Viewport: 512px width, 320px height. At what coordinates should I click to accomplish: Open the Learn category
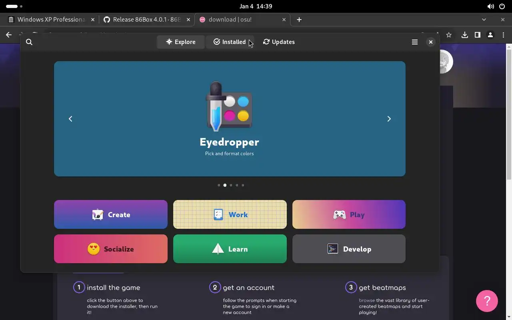click(x=230, y=249)
